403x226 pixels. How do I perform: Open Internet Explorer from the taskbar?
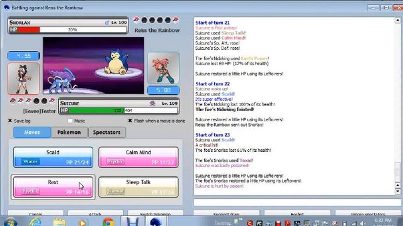[x=35, y=222]
